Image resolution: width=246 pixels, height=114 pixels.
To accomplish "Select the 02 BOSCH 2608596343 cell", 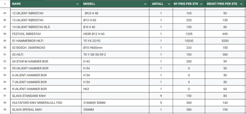I will coord(46,48).
